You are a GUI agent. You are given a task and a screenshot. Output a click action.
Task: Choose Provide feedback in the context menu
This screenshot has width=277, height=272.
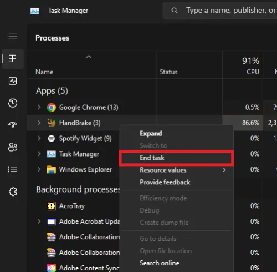165,182
